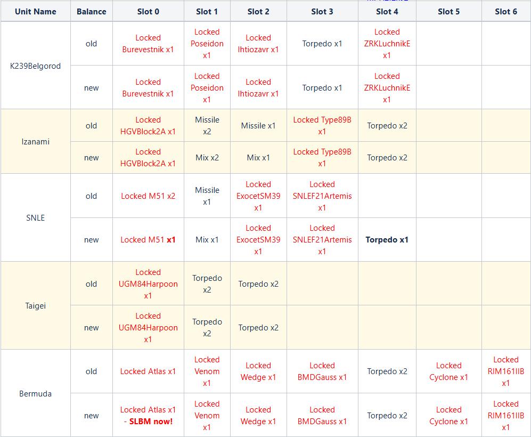Click the Slot 6 column header
Viewport: 531px width, 437px height.
coord(506,12)
